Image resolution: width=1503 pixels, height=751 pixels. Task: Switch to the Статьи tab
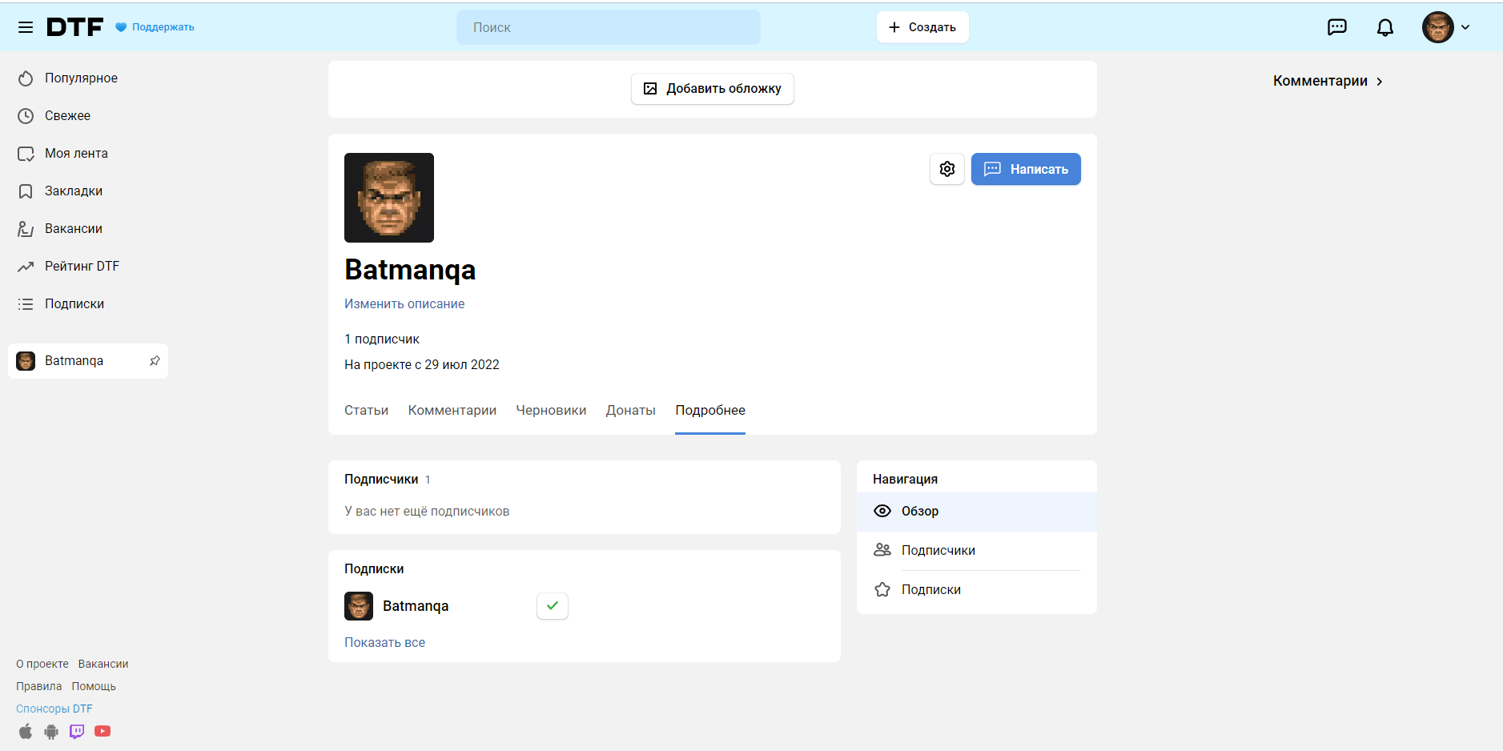pyautogui.click(x=366, y=410)
